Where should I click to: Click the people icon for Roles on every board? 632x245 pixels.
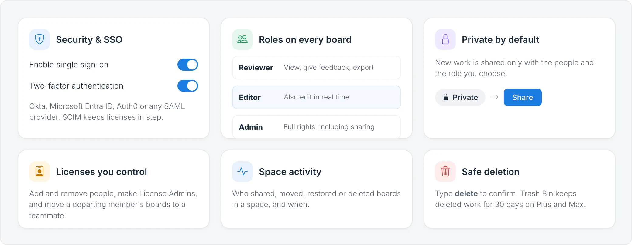click(242, 39)
